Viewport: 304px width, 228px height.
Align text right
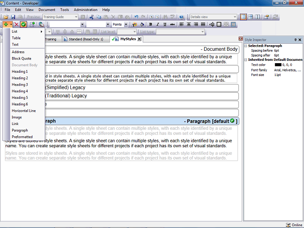click(196, 24)
